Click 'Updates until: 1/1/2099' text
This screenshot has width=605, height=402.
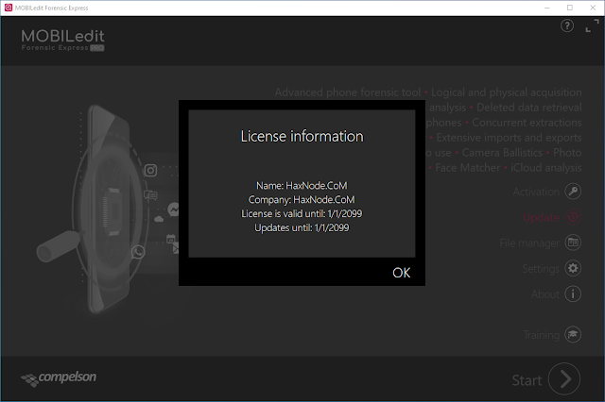click(302, 227)
